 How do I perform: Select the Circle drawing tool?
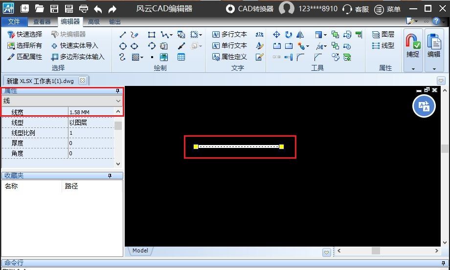pos(123,46)
